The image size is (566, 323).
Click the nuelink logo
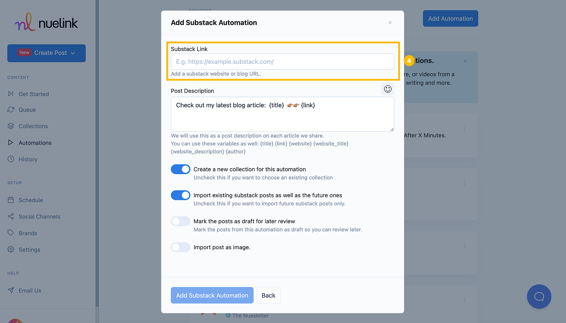[x=46, y=22]
